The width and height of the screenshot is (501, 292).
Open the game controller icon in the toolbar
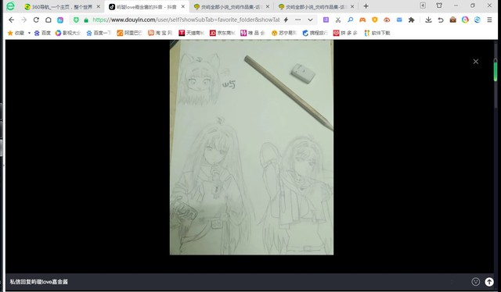pyautogui.click(x=362, y=20)
